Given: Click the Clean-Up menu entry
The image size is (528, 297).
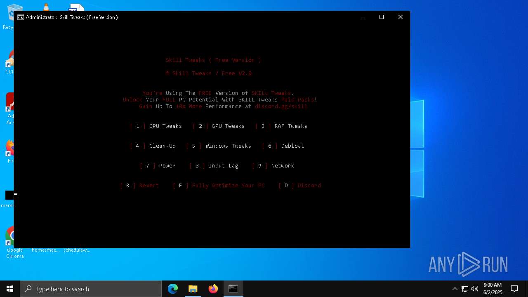Looking at the screenshot, I should pos(162,146).
